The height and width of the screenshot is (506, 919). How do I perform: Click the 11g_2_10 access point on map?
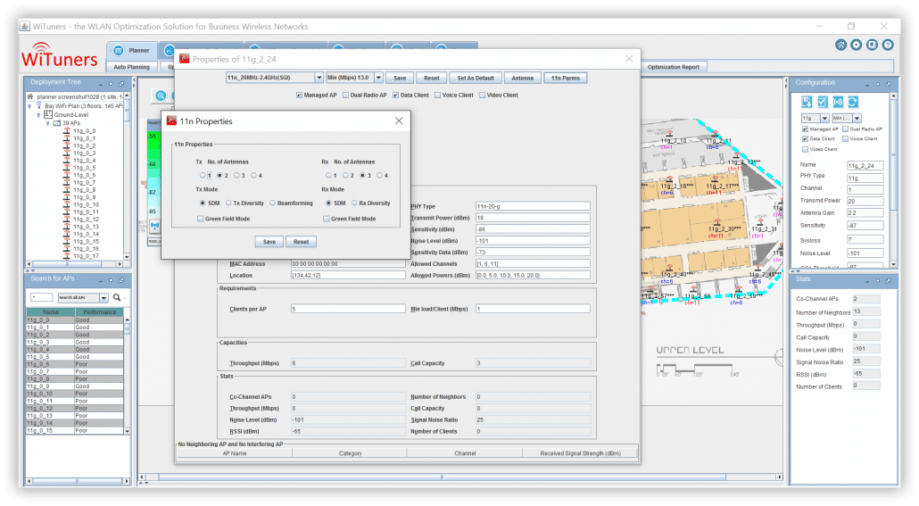[x=669, y=134]
